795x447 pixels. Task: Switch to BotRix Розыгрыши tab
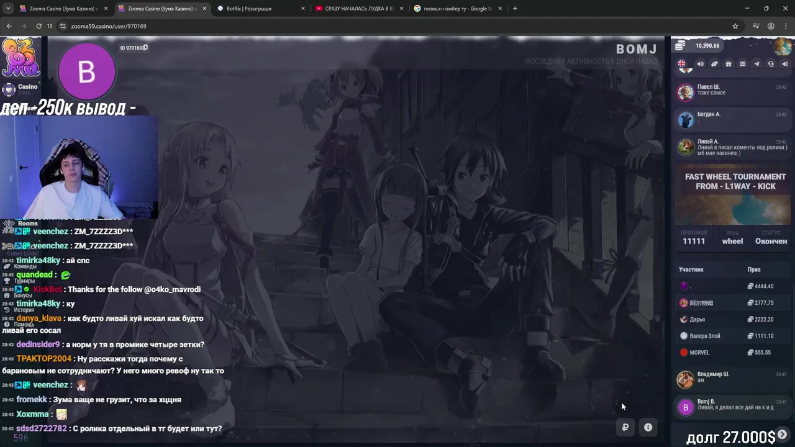(x=261, y=9)
